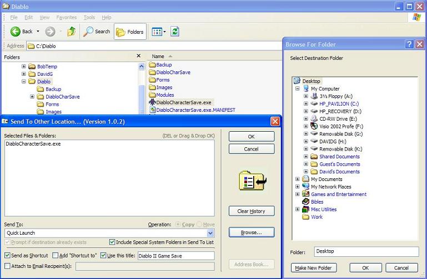The height and width of the screenshot is (279, 427).
Task: Toggle the Send as Shortcut checkbox
Action: click(7, 256)
